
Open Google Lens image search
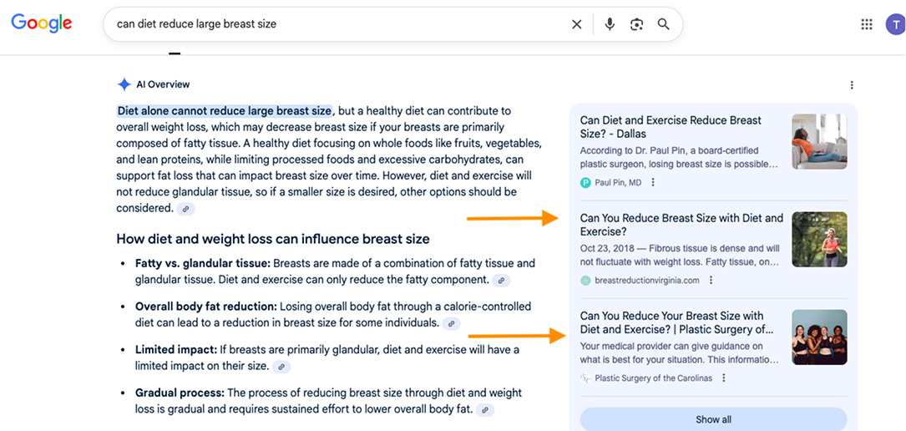[x=636, y=24]
